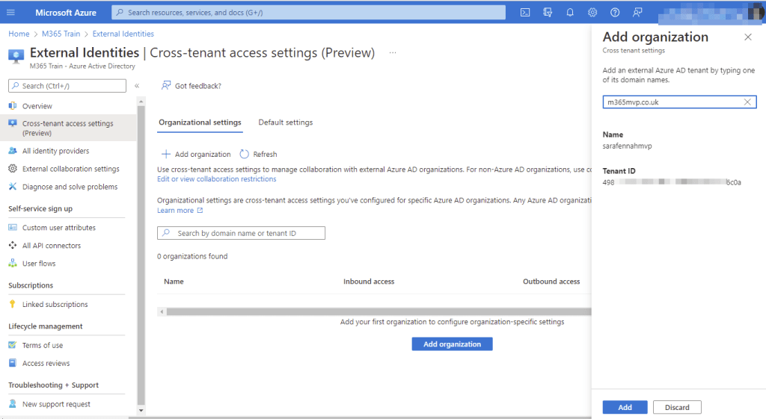Clear the m365mvp.co.uk domain text field

(x=747, y=102)
